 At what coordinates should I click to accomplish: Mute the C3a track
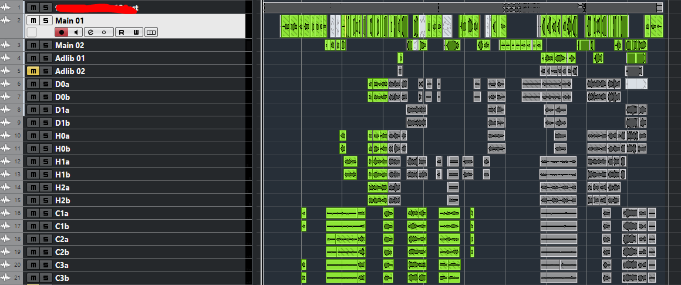point(33,265)
